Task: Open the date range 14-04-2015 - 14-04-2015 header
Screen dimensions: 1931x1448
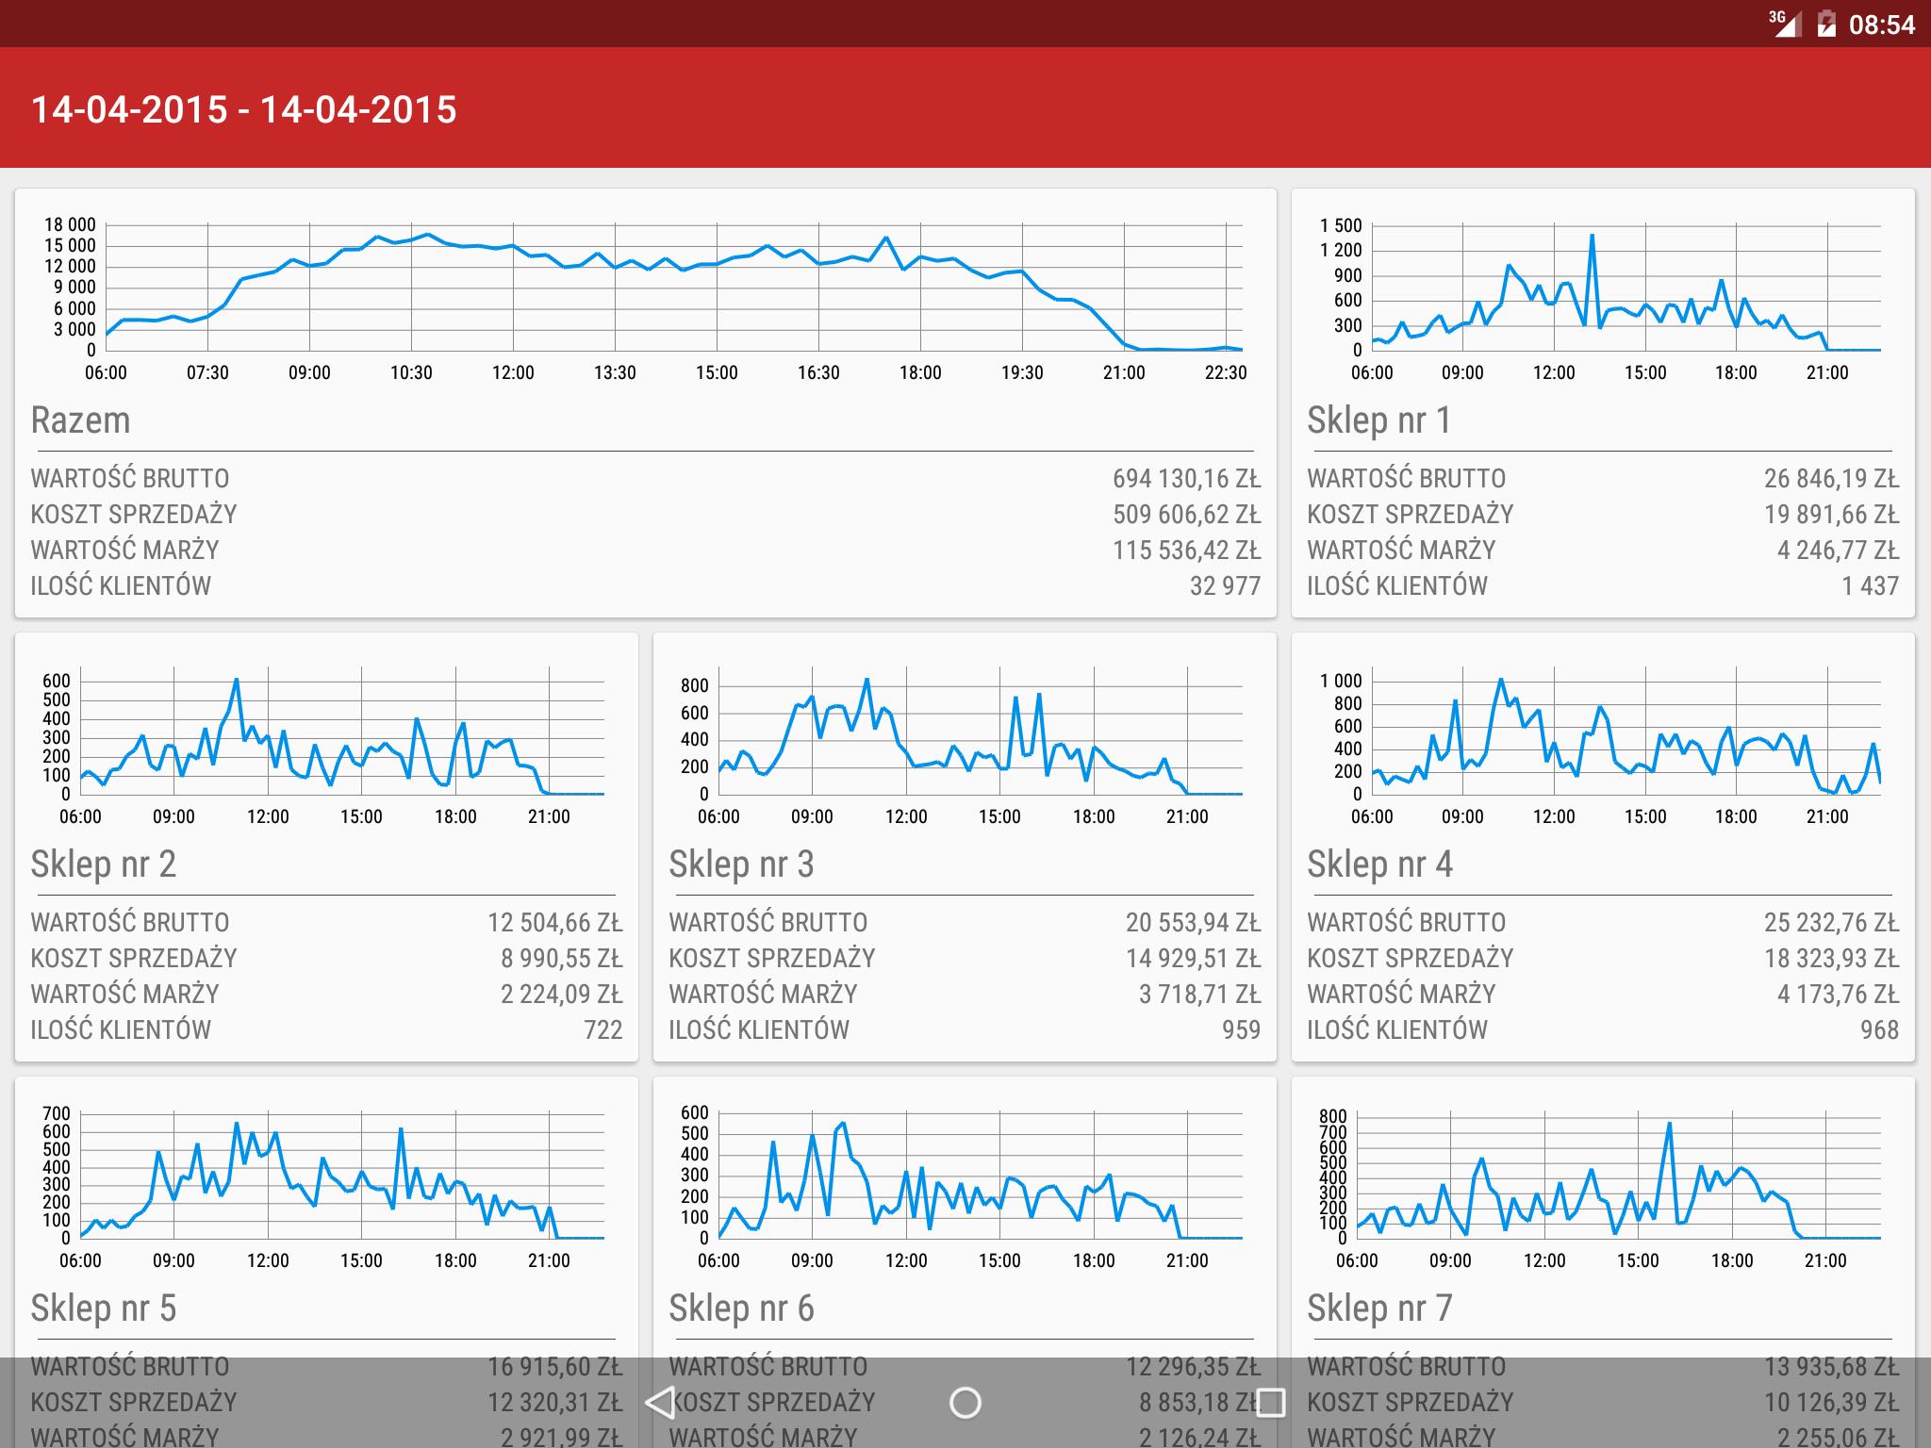Action: click(x=244, y=109)
